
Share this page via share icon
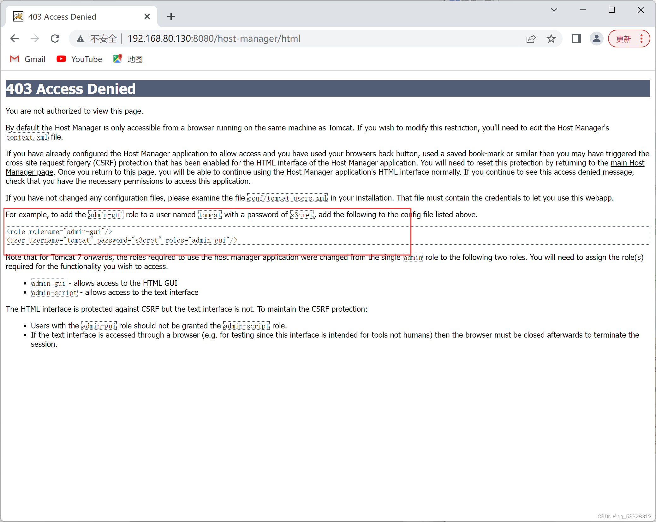click(531, 39)
